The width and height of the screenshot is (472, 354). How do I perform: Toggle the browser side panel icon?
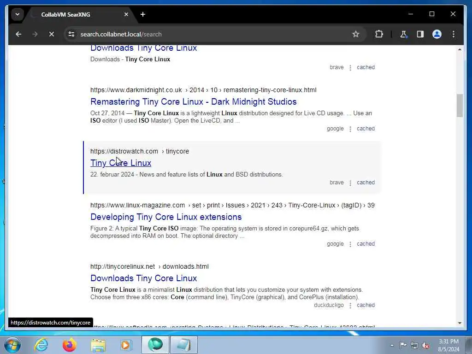click(x=420, y=34)
